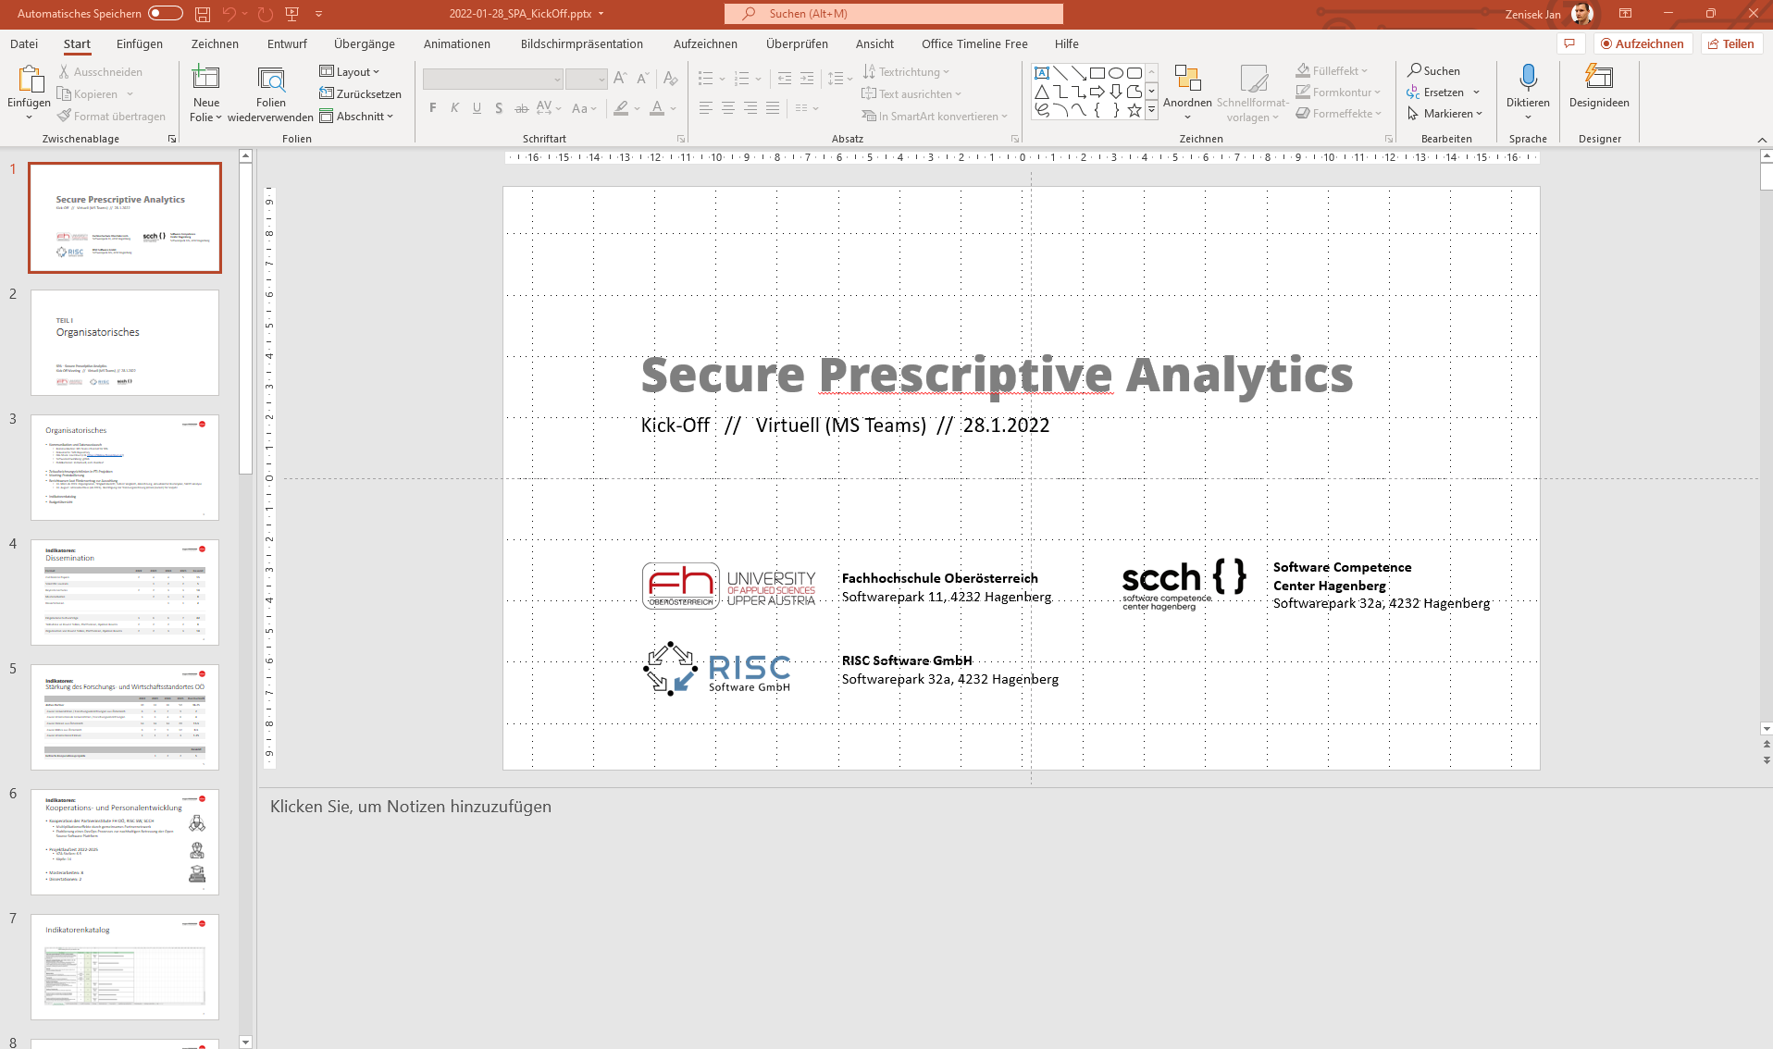This screenshot has height=1049, width=1773.
Task: Expand the Abschnitt menu
Action: click(x=356, y=117)
